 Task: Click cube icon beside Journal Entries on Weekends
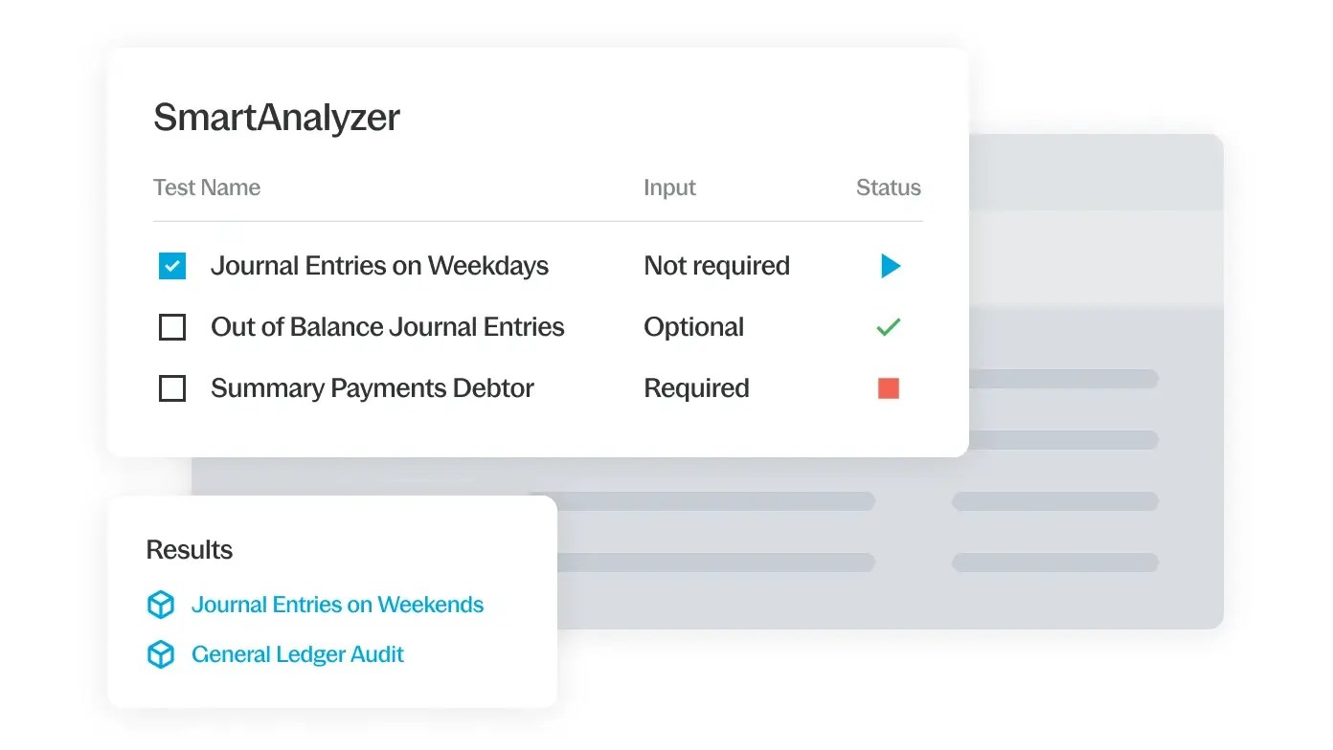coord(161,605)
